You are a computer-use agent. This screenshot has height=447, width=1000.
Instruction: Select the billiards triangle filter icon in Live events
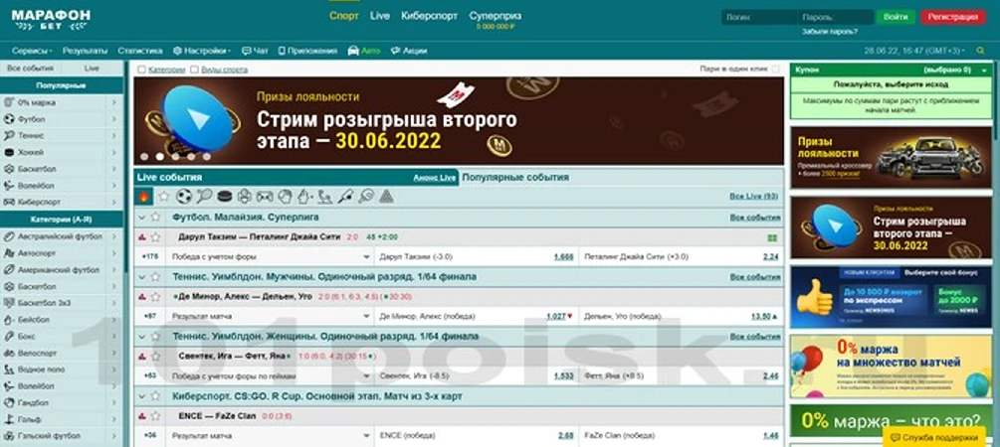point(386,197)
